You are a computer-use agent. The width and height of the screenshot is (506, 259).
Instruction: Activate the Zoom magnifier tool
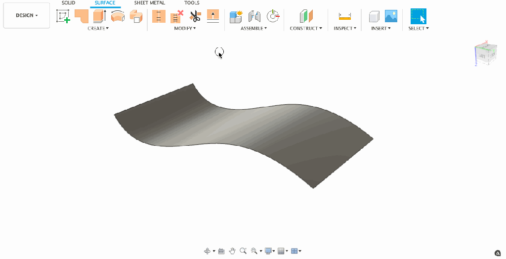point(243,251)
